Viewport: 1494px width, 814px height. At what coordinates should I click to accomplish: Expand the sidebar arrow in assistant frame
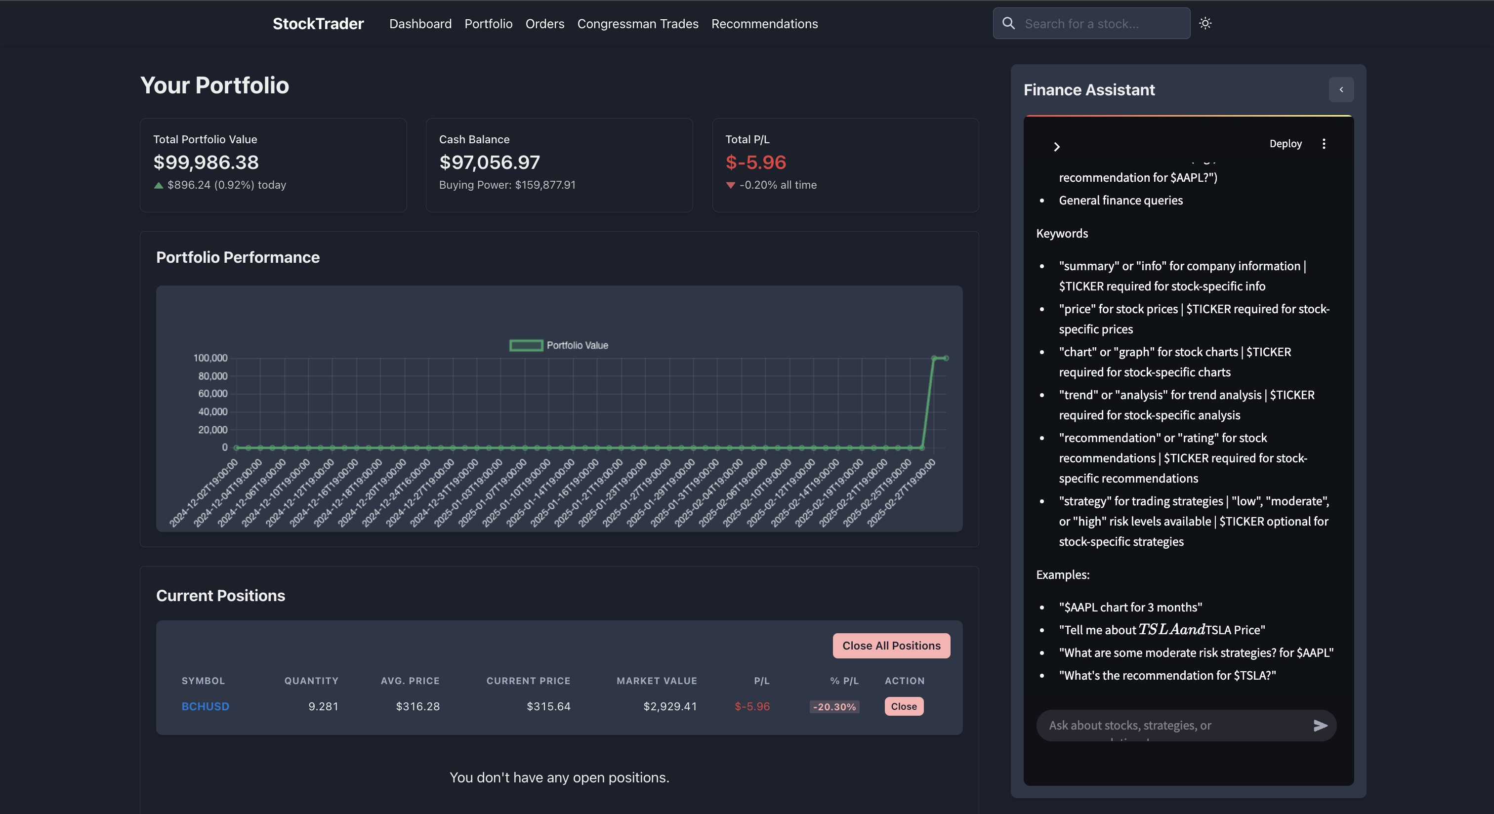pos(1057,147)
